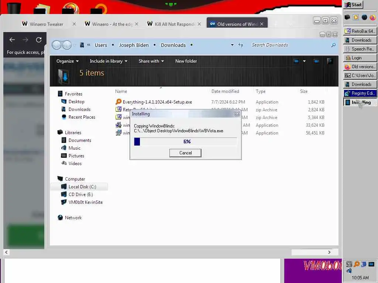Click the 6% installation progress bar

(x=185, y=141)
